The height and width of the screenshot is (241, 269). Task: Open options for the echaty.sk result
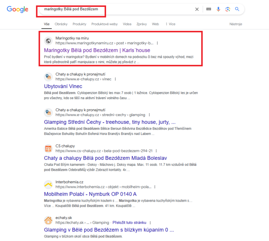click(x=150, y=223)
